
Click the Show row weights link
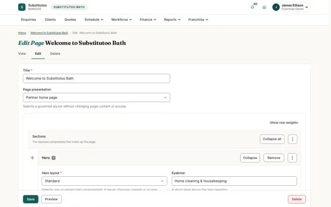[284, 122]
